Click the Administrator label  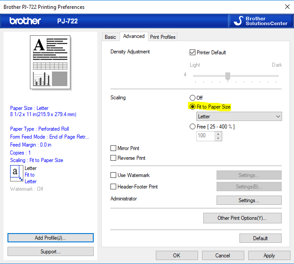pos(124,199)
